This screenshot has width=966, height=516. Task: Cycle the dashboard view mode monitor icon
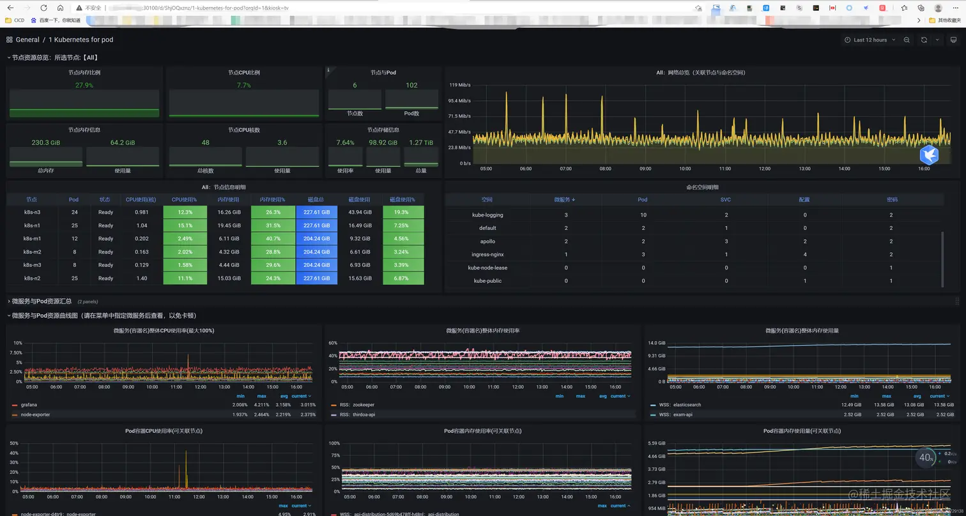pos(954,40)
